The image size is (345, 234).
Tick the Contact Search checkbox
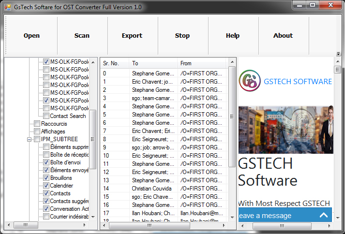(x=46, y=116)
